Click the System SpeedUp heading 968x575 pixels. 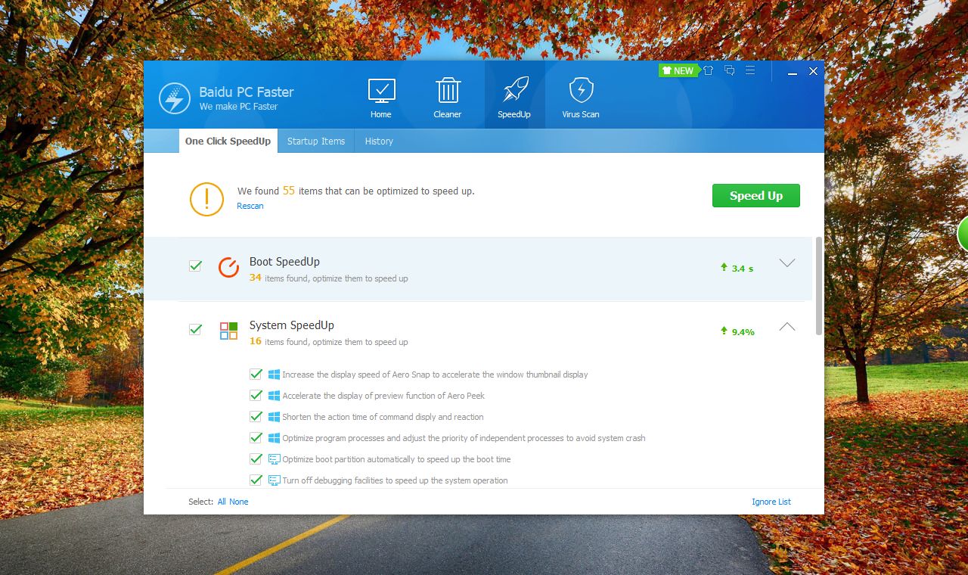(292, 325)
